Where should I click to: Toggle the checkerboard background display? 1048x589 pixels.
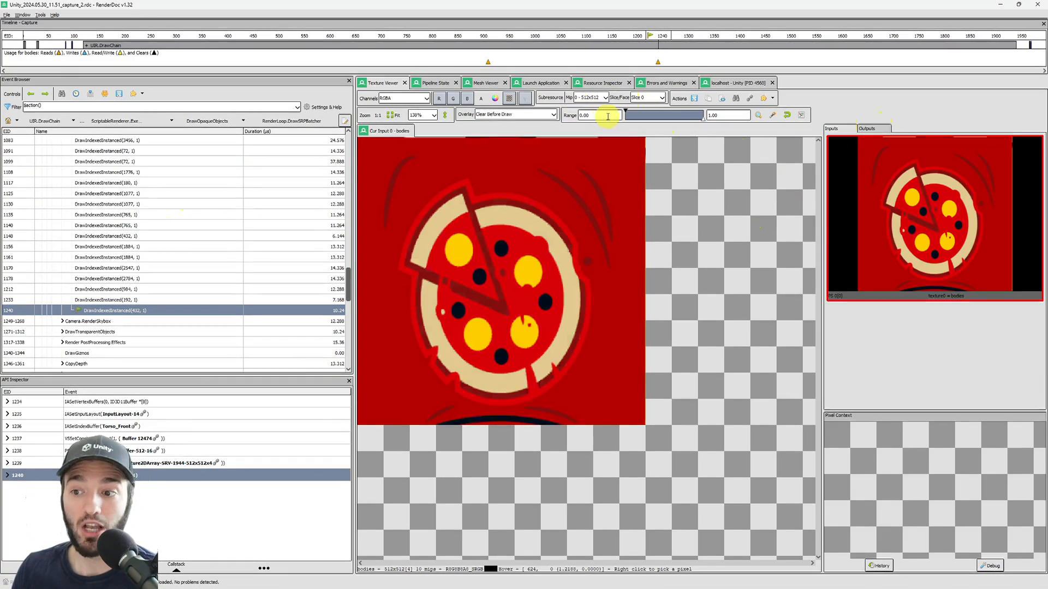click(509, 98)
